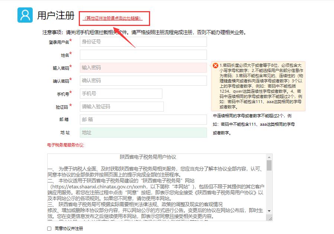Click the blue user avatar icon
Screen dimensions: 334x234
click(x=25, y=15)
